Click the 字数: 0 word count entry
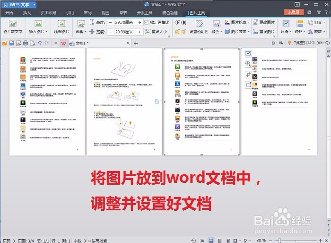This screenshot has height=243, width=331. pyautogui.click(x=79, y=241)
